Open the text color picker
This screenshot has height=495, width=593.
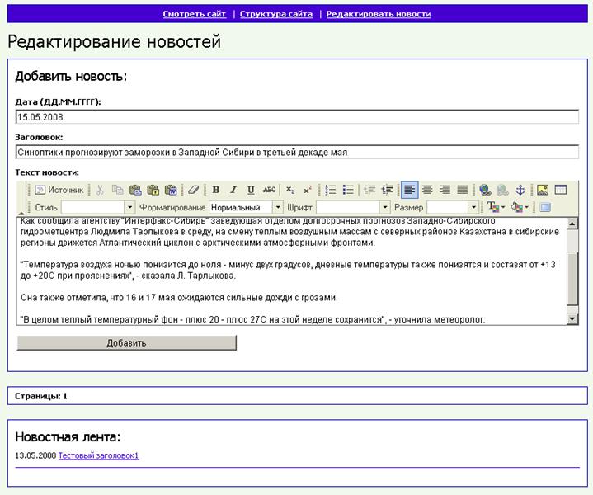pyautogui.click(x=497, y=207)
